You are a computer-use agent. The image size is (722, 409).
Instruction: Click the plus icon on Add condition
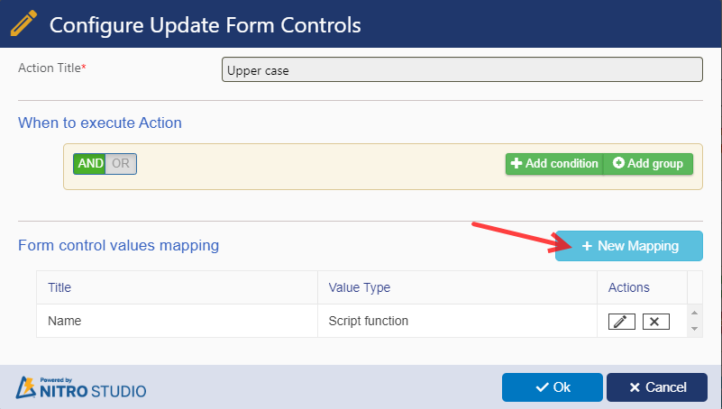(516, 163)
